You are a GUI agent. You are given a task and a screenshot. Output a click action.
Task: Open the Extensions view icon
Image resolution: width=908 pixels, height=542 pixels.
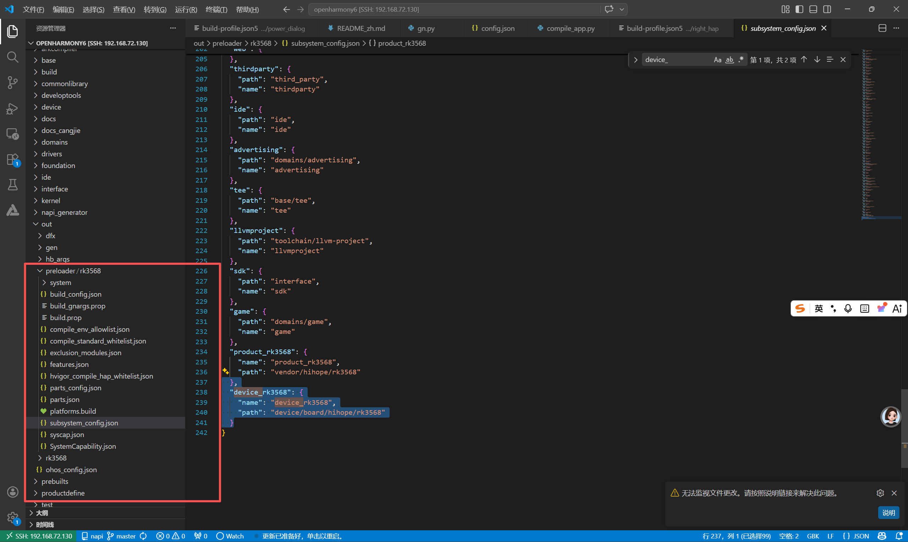(x=12, y=160)
